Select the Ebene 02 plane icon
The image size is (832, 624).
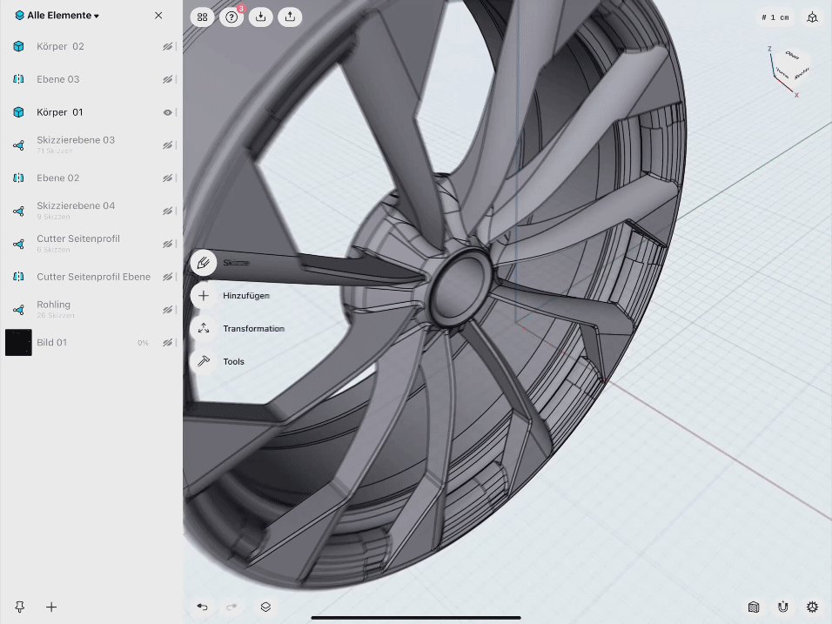click(18, 178)
